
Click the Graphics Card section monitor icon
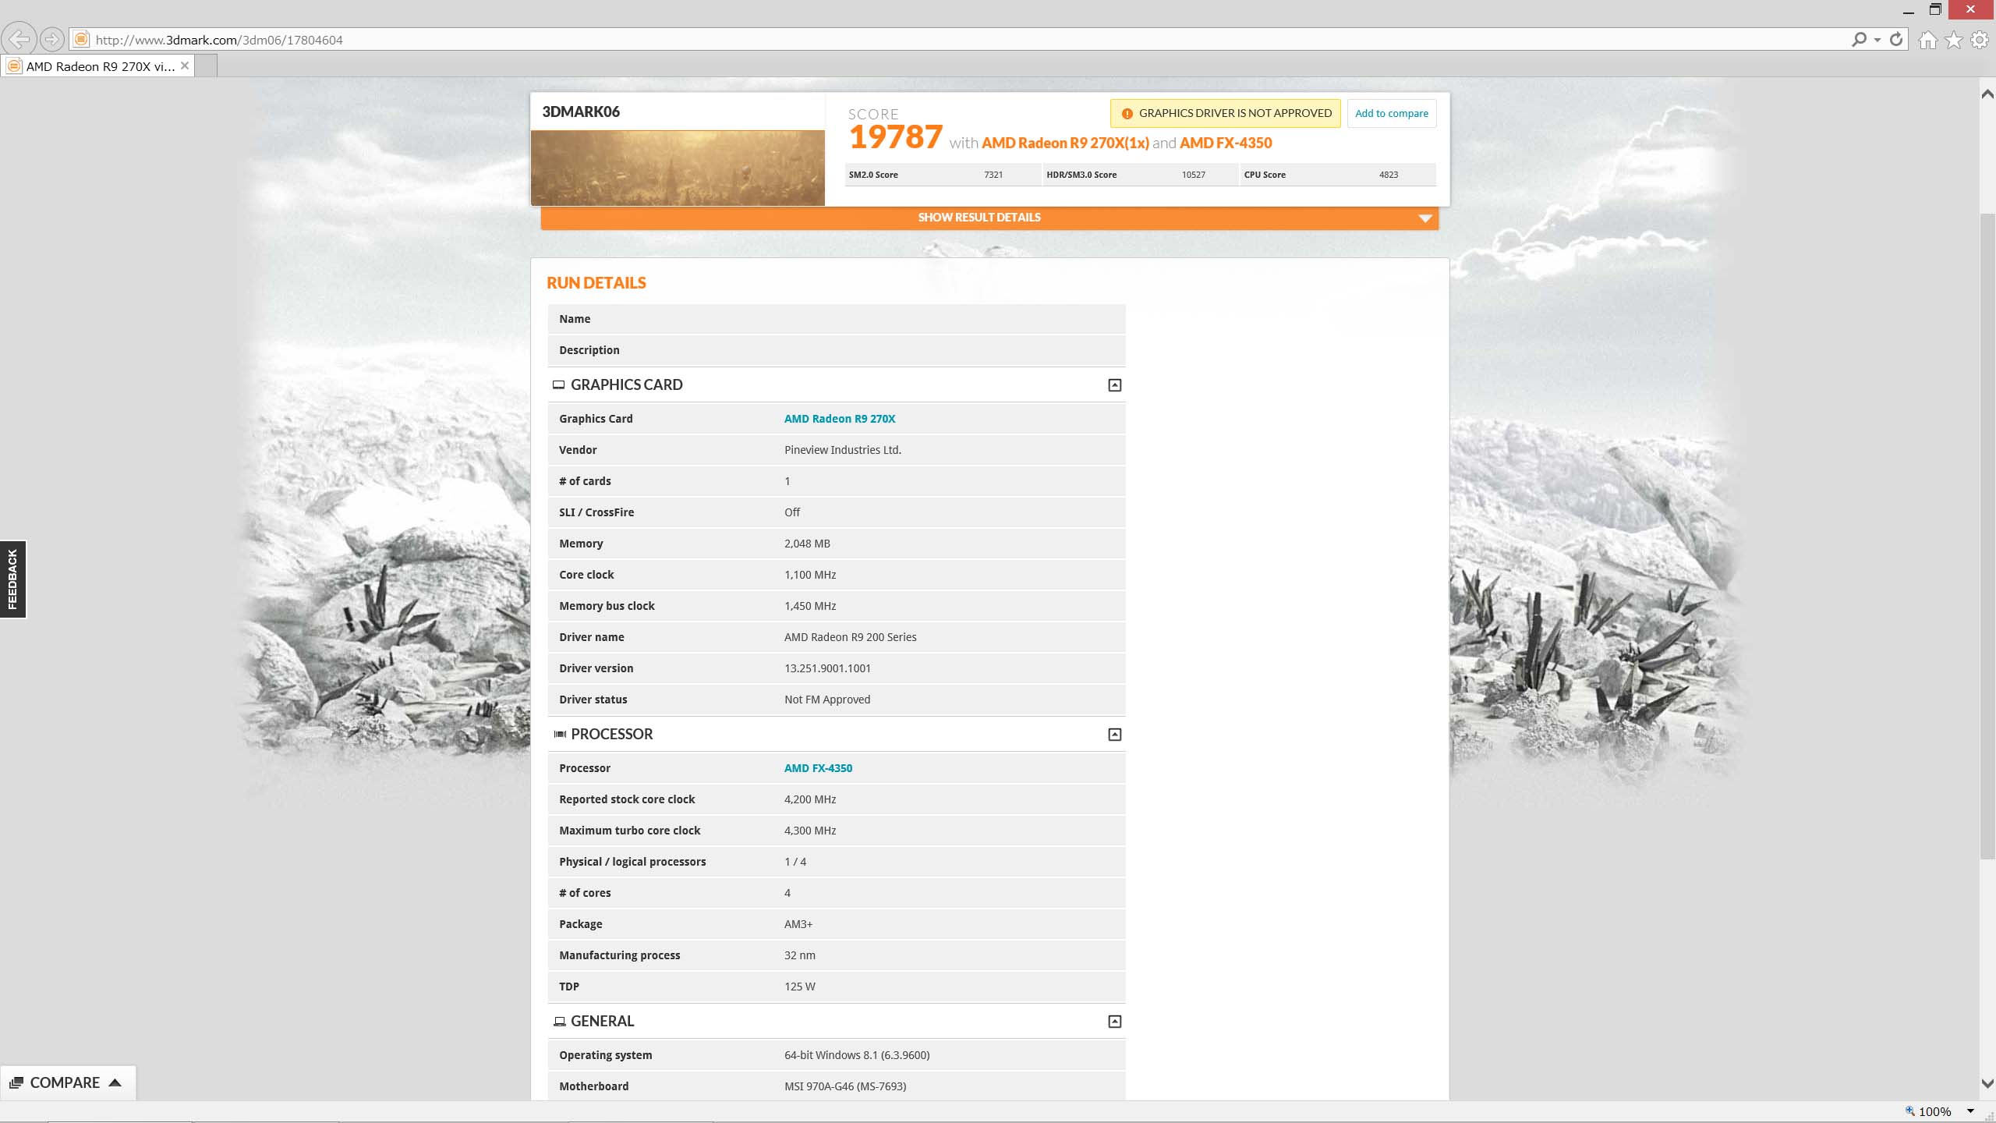click(x=559, y=384)
